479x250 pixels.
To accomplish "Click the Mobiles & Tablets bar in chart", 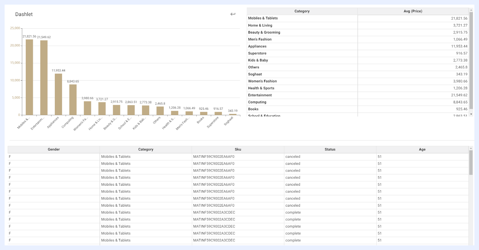I will tap(29, 77).
